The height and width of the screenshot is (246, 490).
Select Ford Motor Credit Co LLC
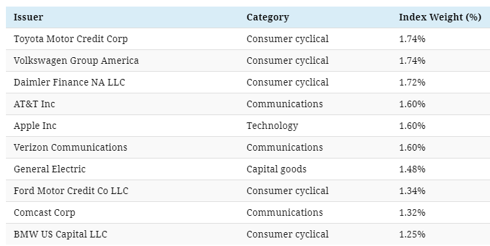pyautogui.click(x=71, y=191)
